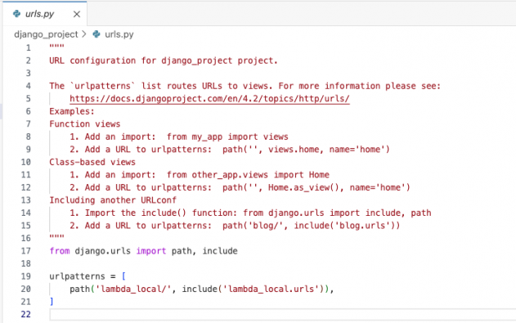Click the 'urlpatterns' variable on line 19

coord(77,276)
